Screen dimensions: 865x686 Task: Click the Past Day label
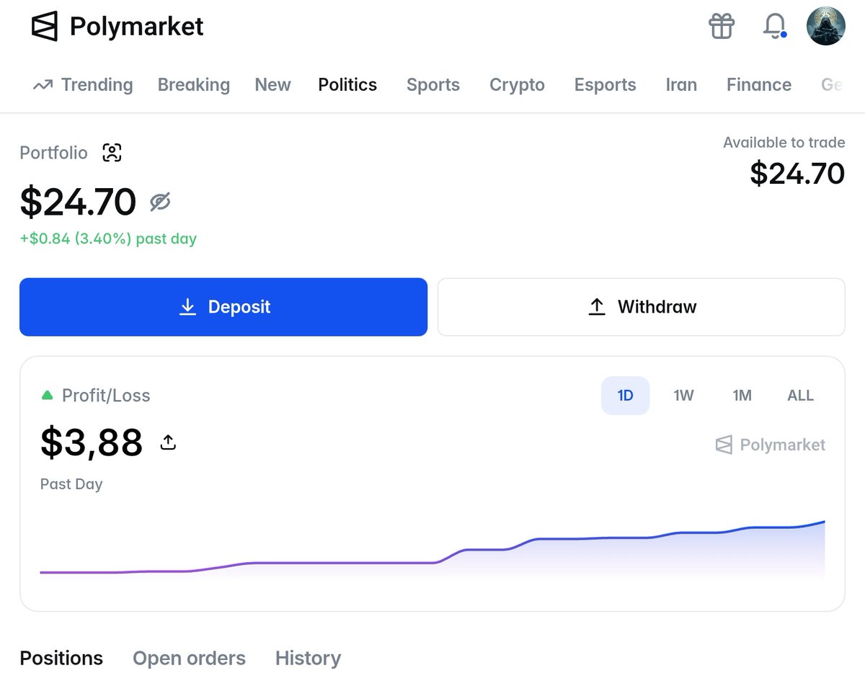(71, 484)
